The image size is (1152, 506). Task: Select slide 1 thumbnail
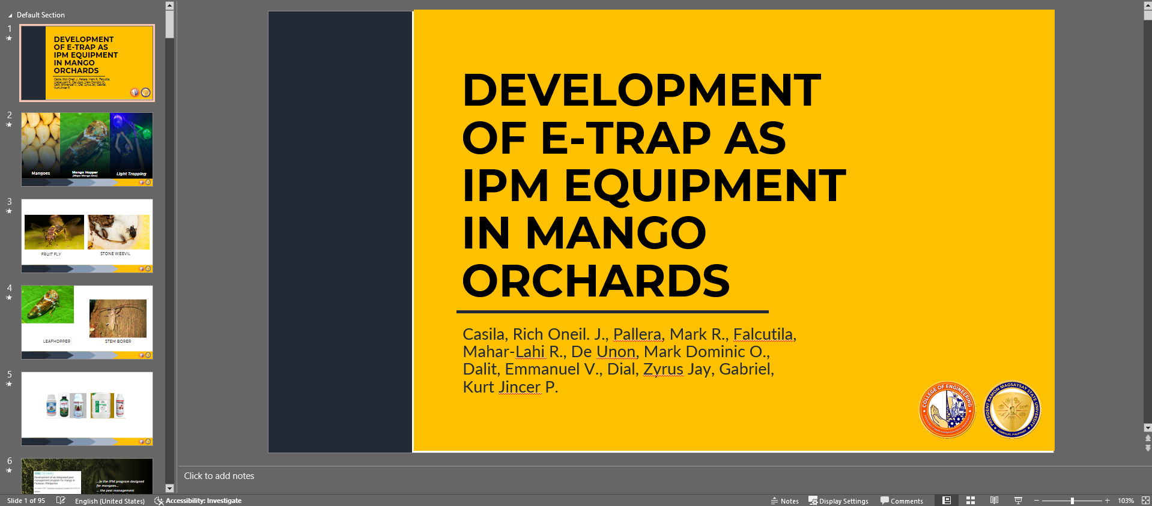click(87, 62)
